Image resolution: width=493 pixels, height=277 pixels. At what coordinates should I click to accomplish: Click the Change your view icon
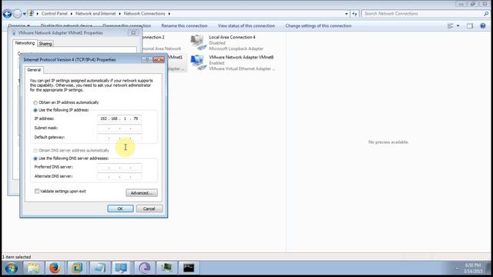(450, 26)
